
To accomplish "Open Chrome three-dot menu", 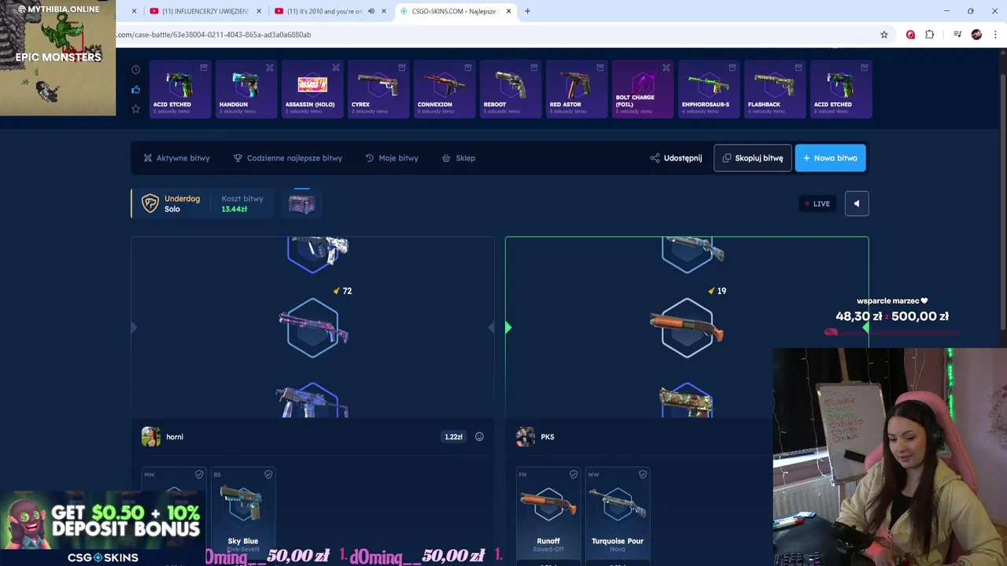I will coord(996,35).
